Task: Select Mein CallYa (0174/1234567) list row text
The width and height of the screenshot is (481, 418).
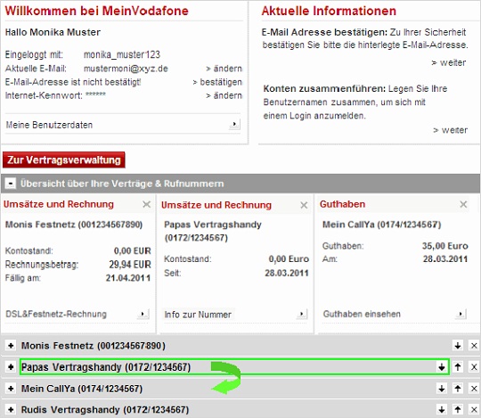Action: pyautogui.click(x=82, y=389)
